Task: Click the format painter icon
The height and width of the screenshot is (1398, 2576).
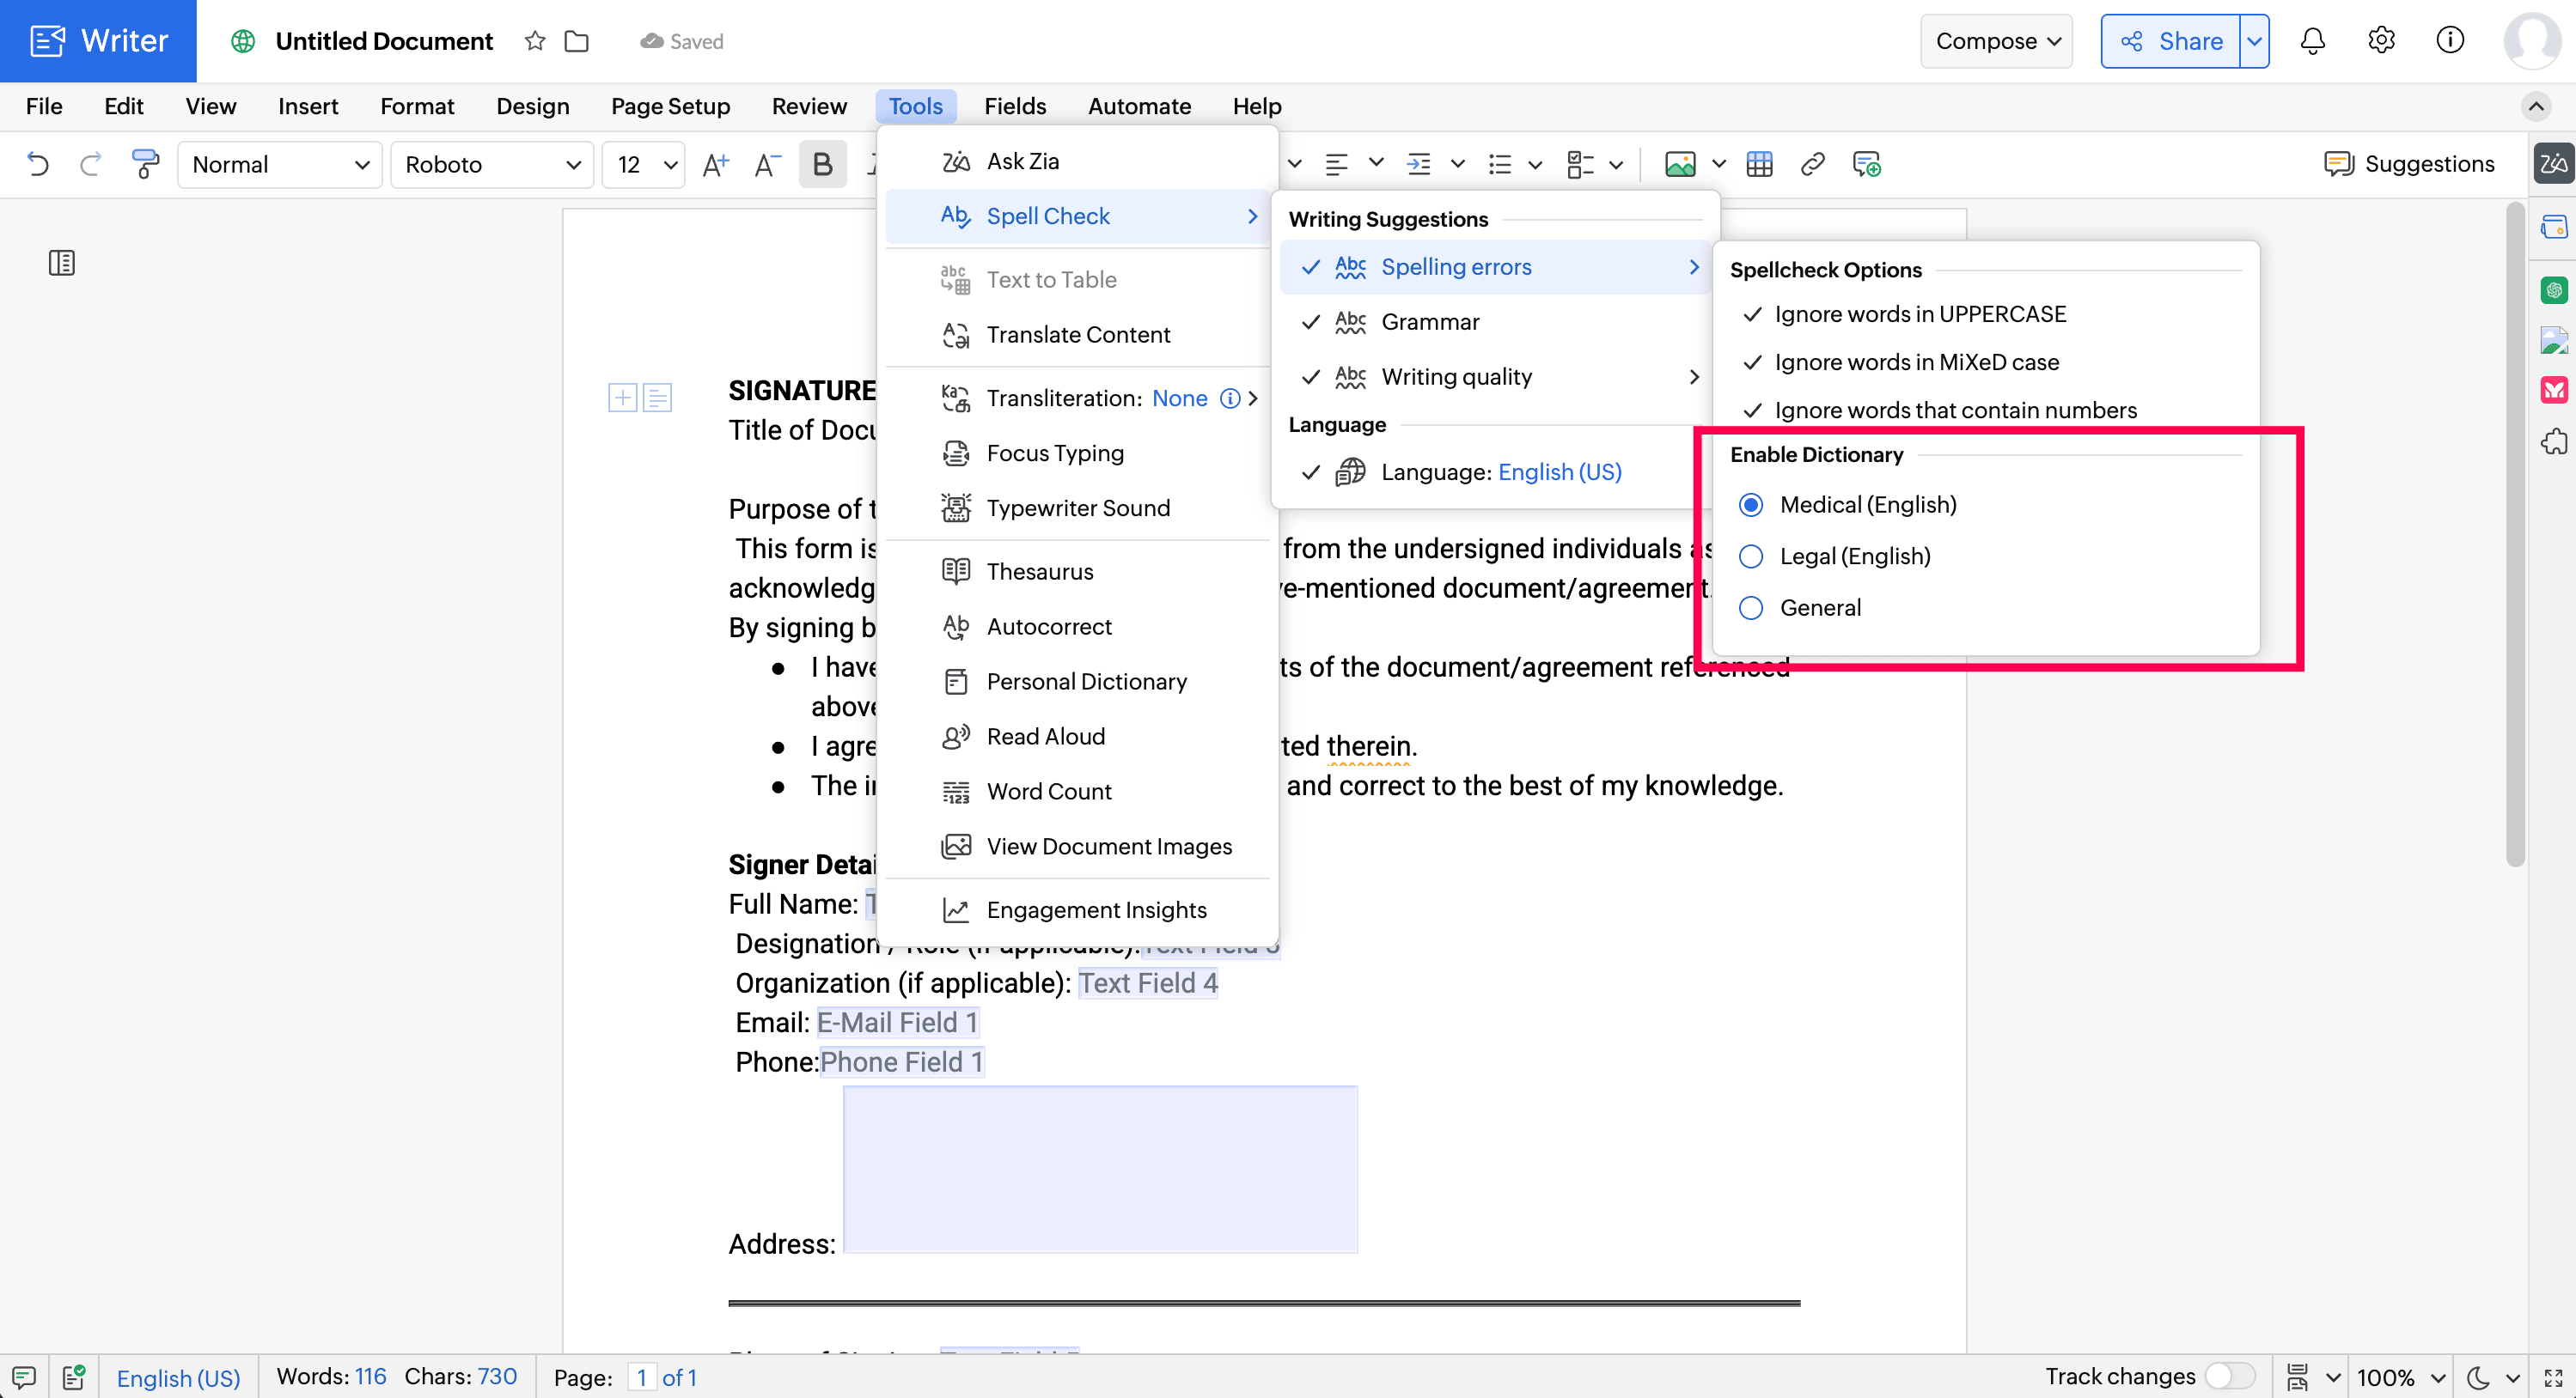Action: (145, 164)
